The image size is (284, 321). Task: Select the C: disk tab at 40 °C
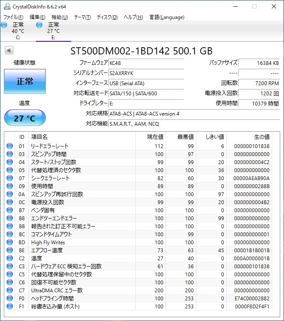coord(18,31)
